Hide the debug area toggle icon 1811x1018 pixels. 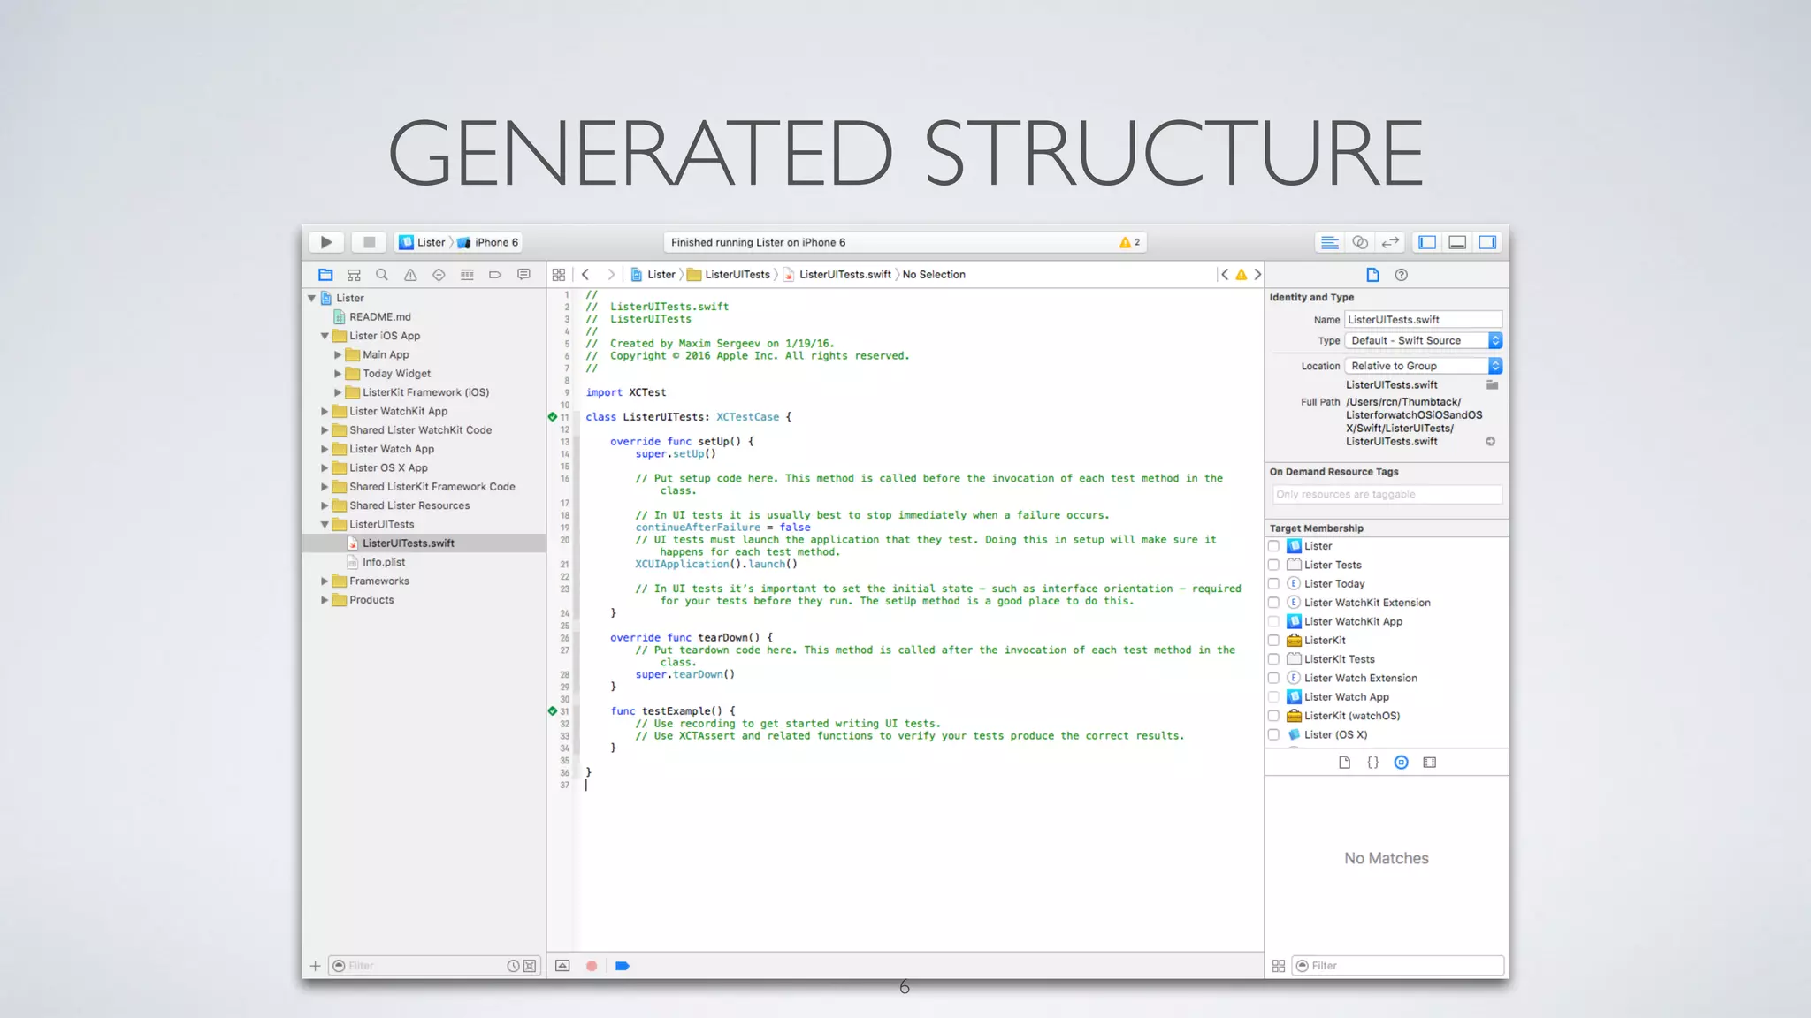[x=562, y=966]
